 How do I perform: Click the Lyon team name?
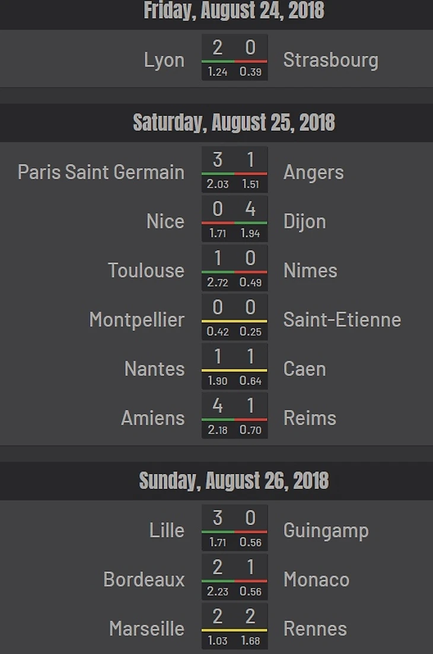pyautogui.click(x=164, y=60)
